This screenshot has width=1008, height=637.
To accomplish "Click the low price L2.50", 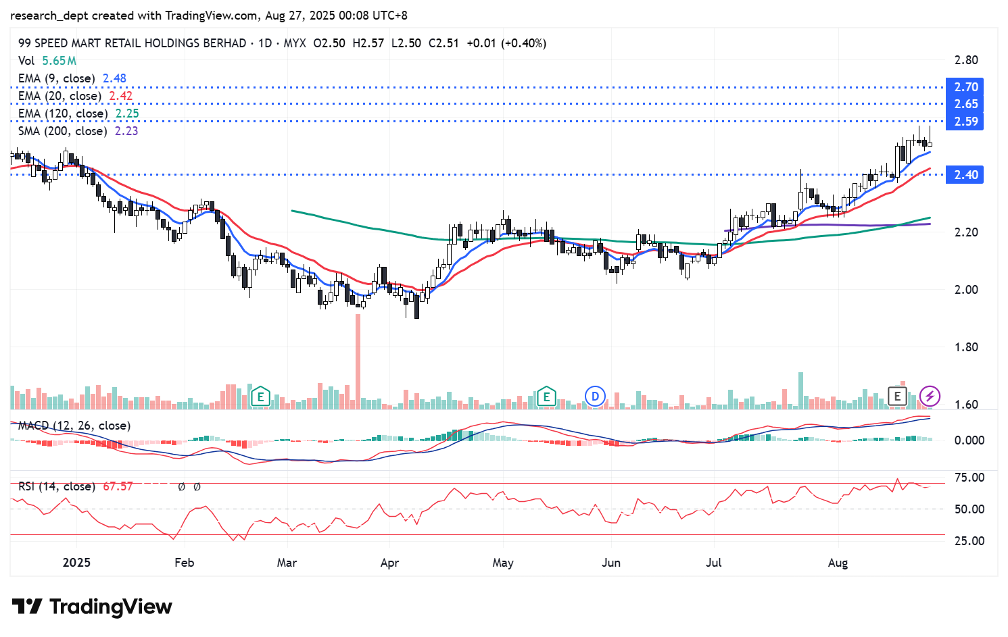I will coord(406,43).
